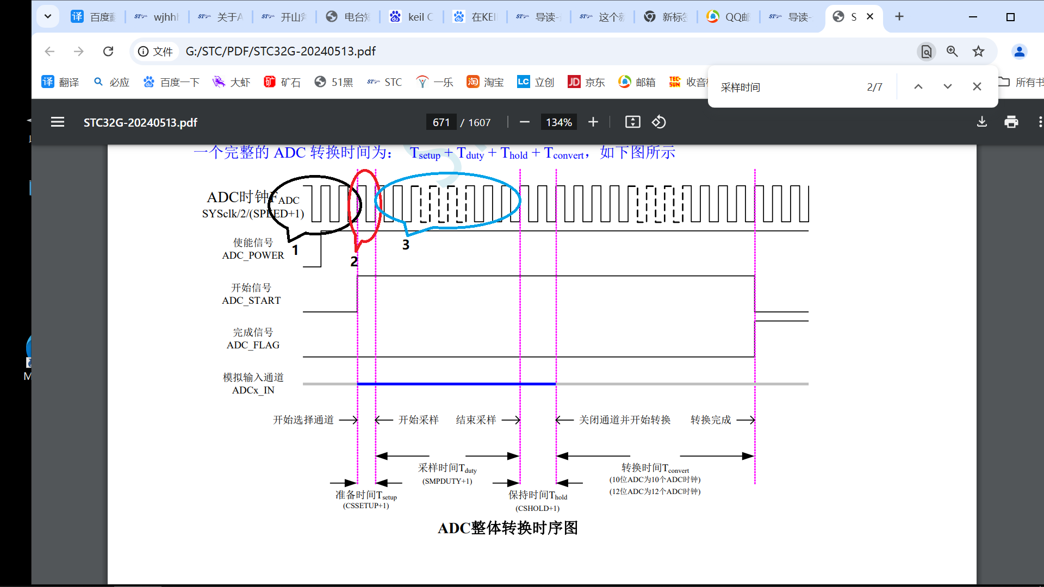
Task: Open PDF viewer more actions menu
Action: (x=1040, y=122)
